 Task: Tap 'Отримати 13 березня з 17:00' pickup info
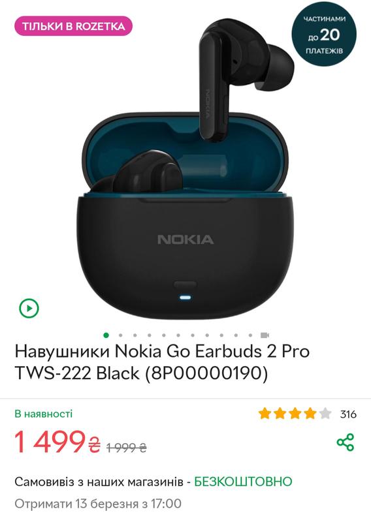[98, 504]
